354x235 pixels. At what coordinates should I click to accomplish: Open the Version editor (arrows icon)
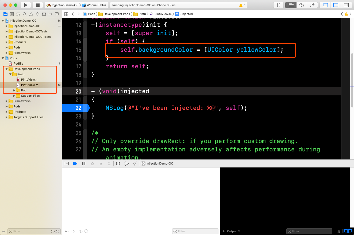[312, 5]
